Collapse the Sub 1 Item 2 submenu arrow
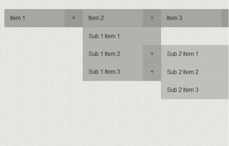The height and width of the screenshot is (146, 229). coord(152,54)
